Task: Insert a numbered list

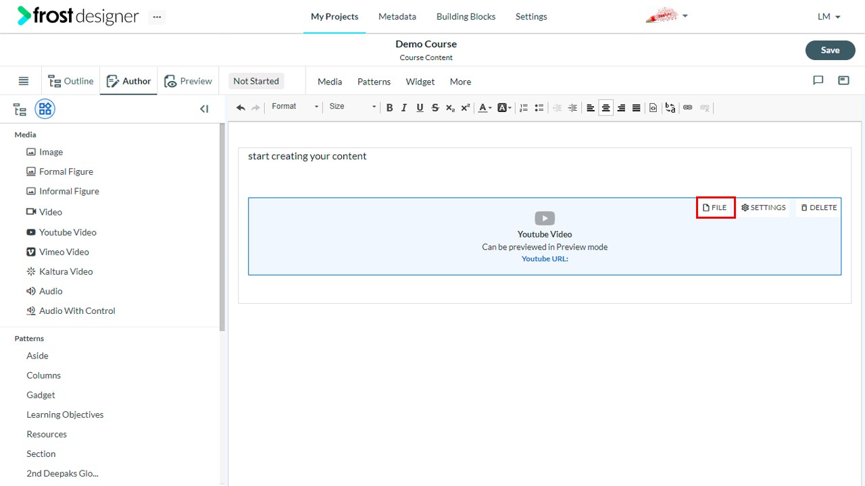Action: 524,108
